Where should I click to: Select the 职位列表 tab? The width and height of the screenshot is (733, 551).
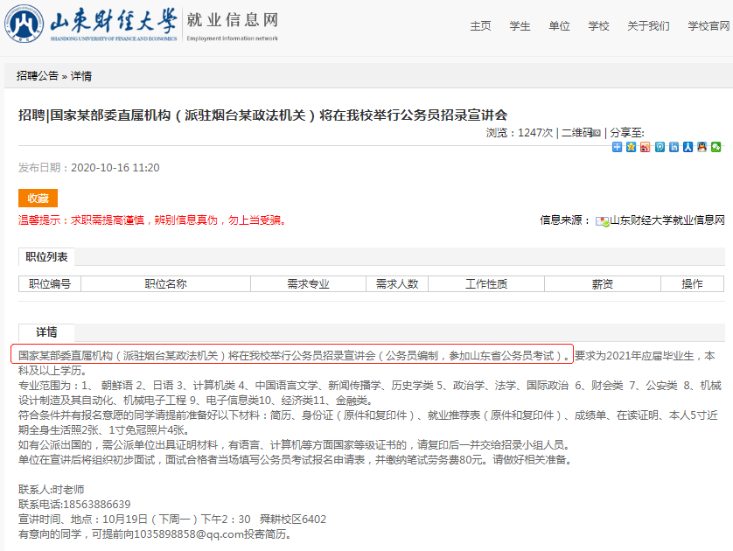pos(46,257)
